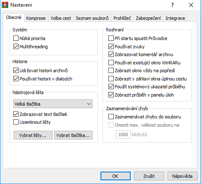Toggle Zobrazit průběh v panelu úloh

pos(111,95)
